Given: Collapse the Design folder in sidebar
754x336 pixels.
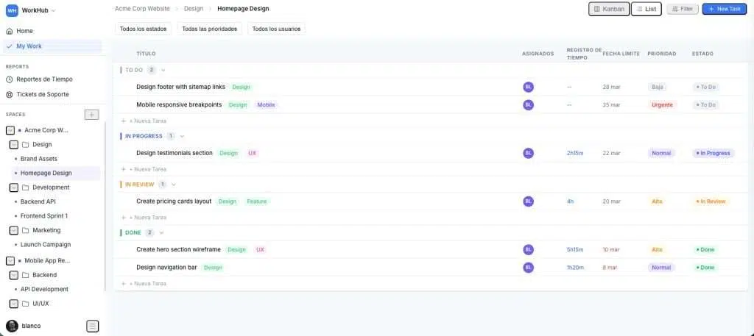Looking at the screenshot, I should (x=14, y=145).
